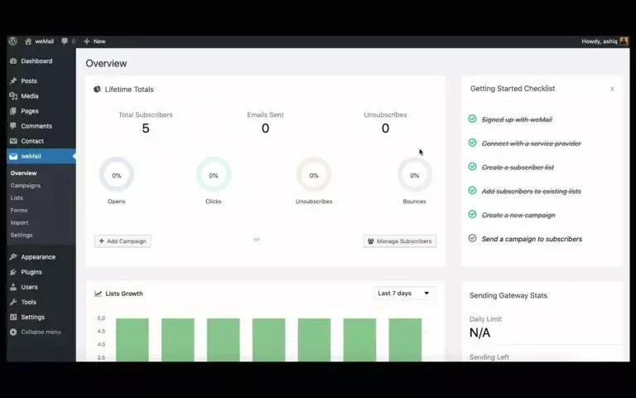This screenshot has width=636, height=398.
Task: Open the Last 7 days dropdown
Action: (404, 294)
